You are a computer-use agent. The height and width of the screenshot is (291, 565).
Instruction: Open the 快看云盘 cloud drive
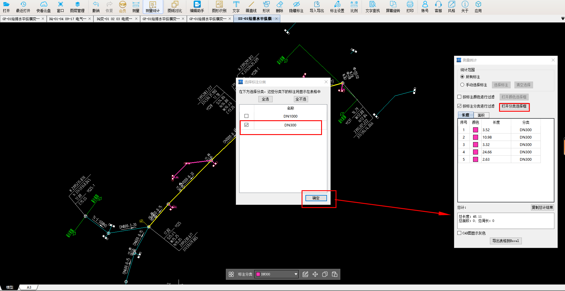(43, 7)
